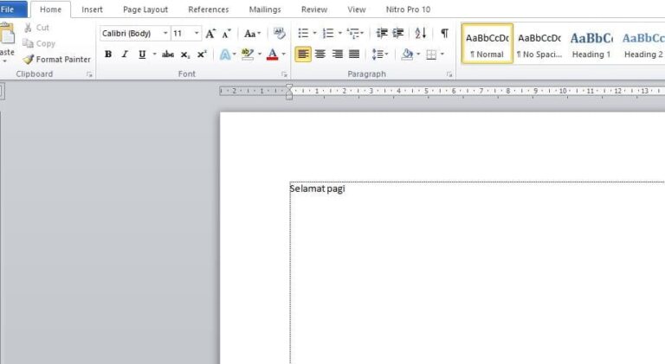Switch to the Page Layout tab
This screenshot has height=364, width=665.
pos(145,10)
